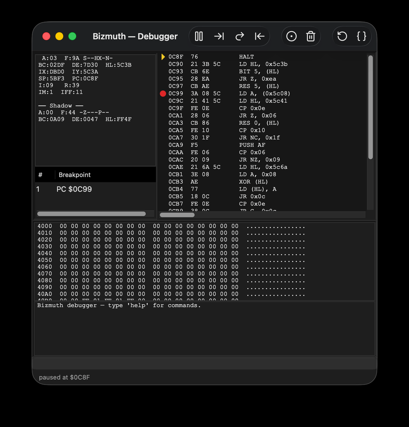The image size is (409, 427).
Task: Click the yellow minimize window button
Action: click(x=59, y=36)
